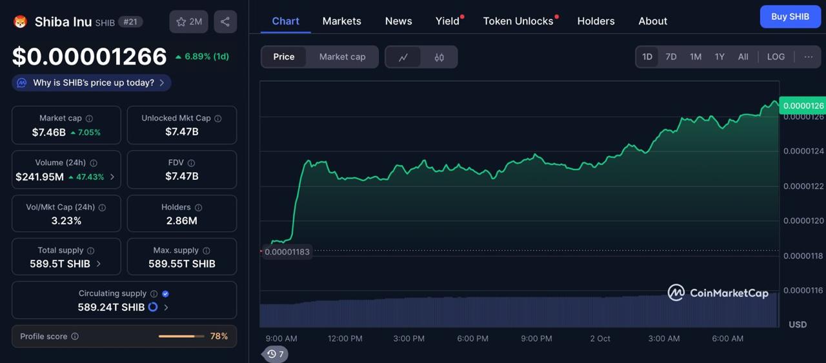This screenshot has width=826, height=363.
Task: Open the chart's three-dot more options
Action: (809, 57)
